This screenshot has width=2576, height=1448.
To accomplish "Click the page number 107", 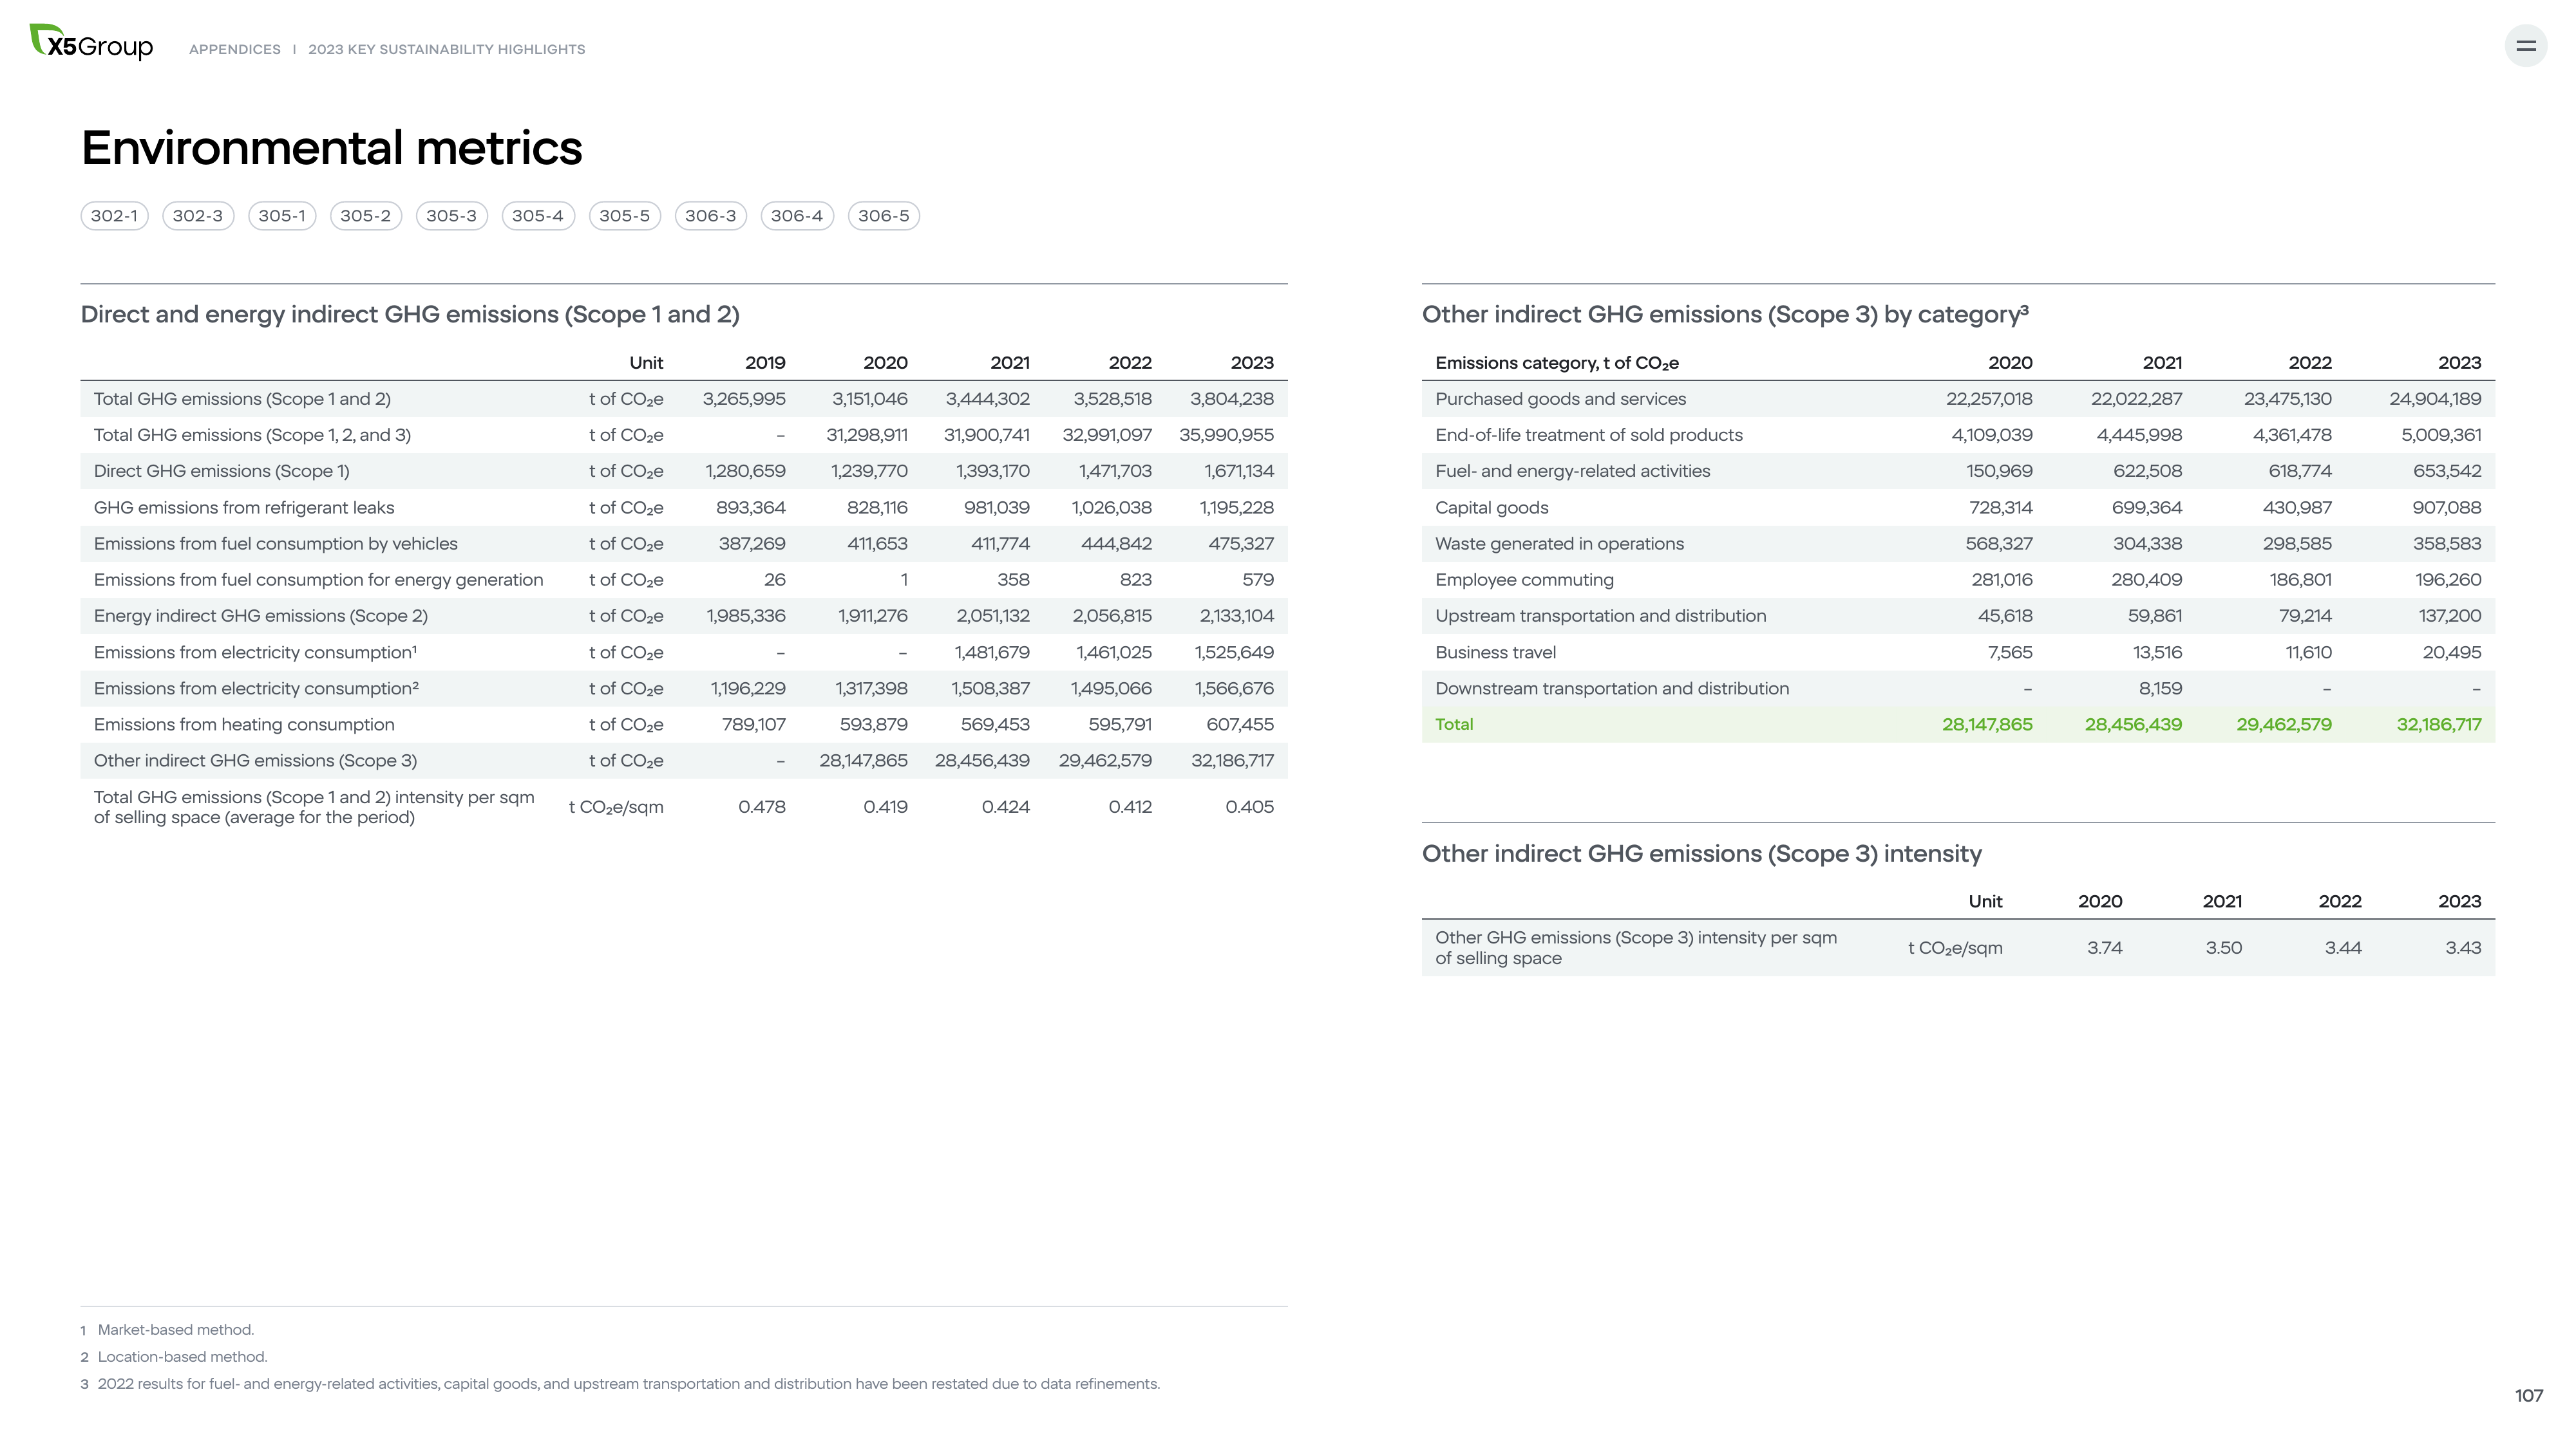I will pyautogui.click(x=2528, y=1396).
